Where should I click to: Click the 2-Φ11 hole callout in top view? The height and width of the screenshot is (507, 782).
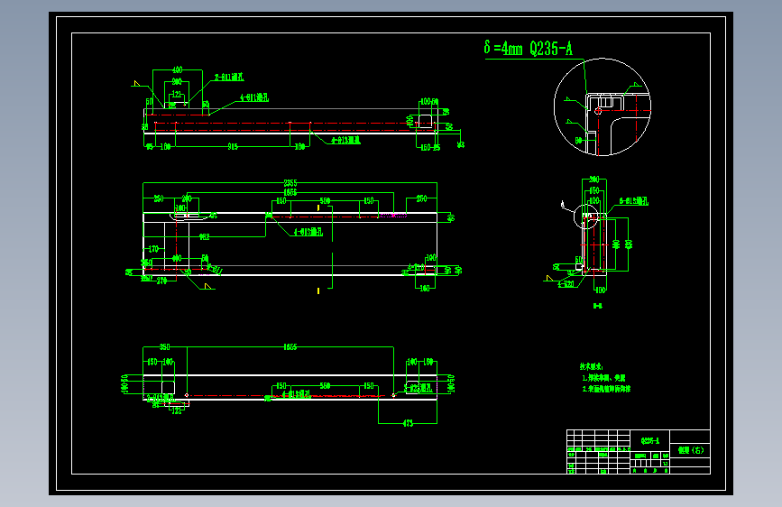coord(229,78)
